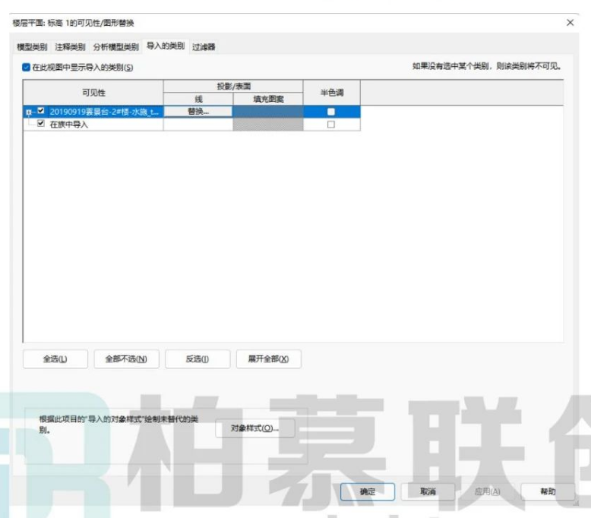The height and width of the screenshot is (518, 591).
Task: Select the 导入的类别 tab
Action: (x=166, y=46)
